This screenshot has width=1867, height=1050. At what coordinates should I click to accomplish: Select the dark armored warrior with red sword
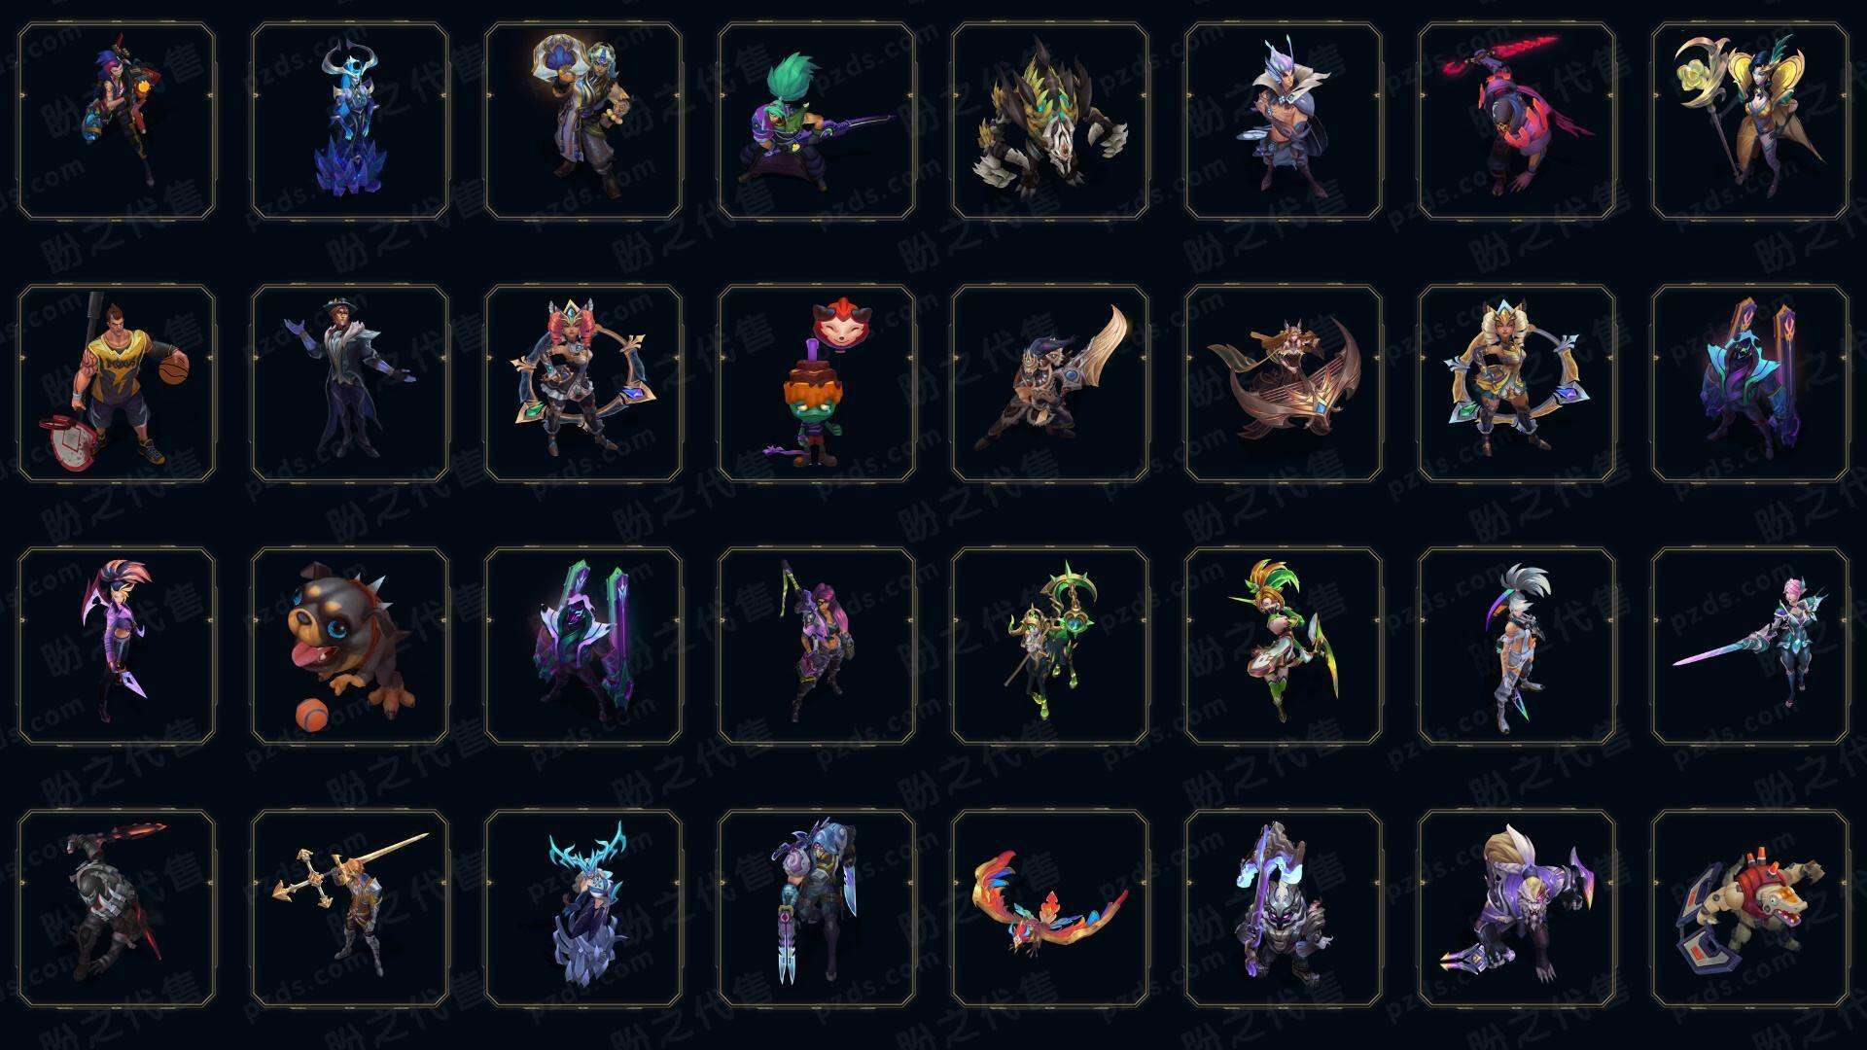(117, 909)
